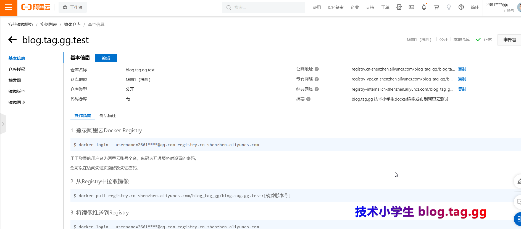Select 镜像版本 in the sidebar
The image size is (521, 229).
point(17,91)
